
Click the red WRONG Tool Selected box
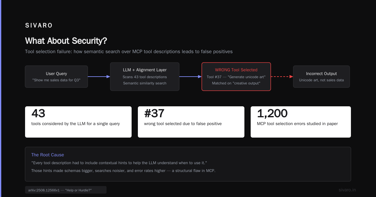point(236,77)
